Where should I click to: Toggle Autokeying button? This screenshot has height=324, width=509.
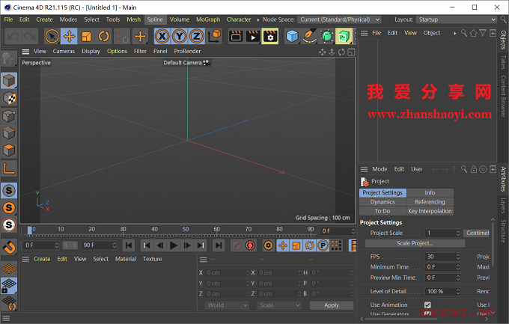pyautogui.click(x=250, y=245)
